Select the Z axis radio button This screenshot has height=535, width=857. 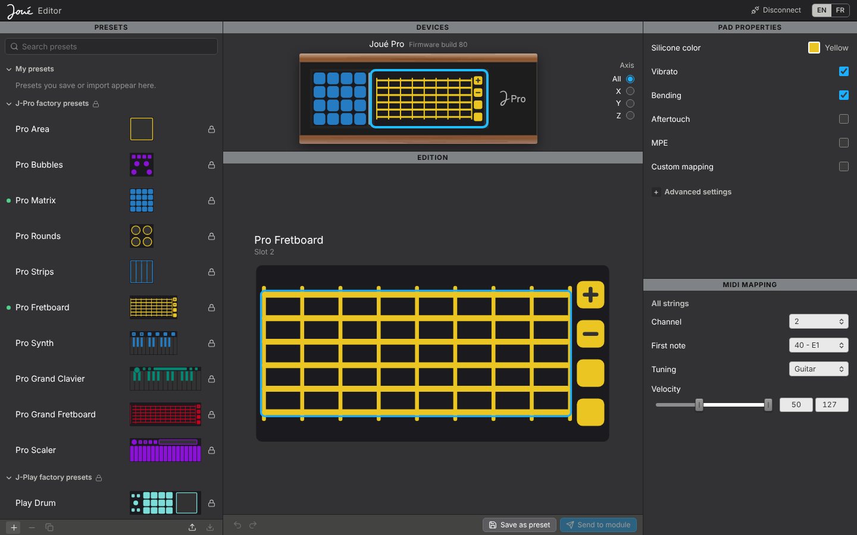[x=630, y=115]
